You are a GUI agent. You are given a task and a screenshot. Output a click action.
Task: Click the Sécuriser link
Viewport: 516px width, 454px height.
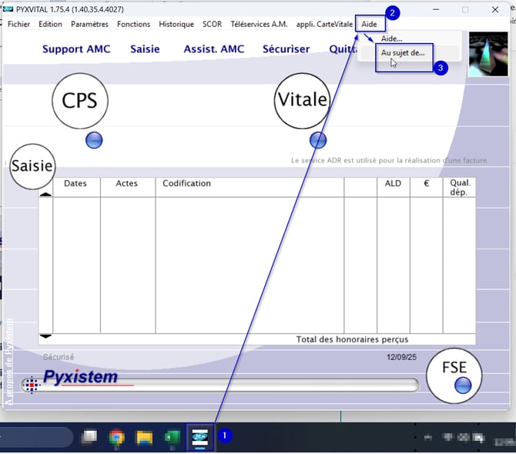click(x=286, y=49)
